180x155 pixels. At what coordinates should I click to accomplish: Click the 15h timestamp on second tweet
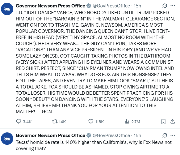(x=137, y=136)
